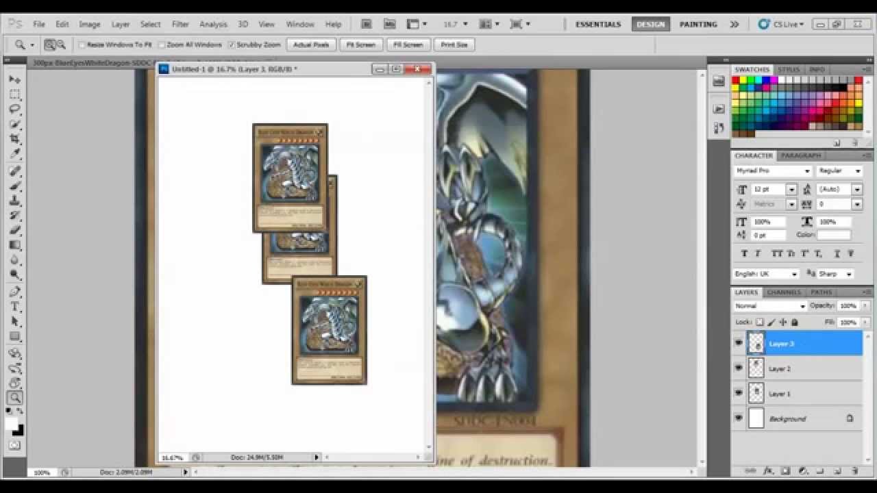Image resolution: width=877 pixels, height=493 pixels.
Task: Open the Sharp anti-aliasing dropdown
Action: (849, 274)
